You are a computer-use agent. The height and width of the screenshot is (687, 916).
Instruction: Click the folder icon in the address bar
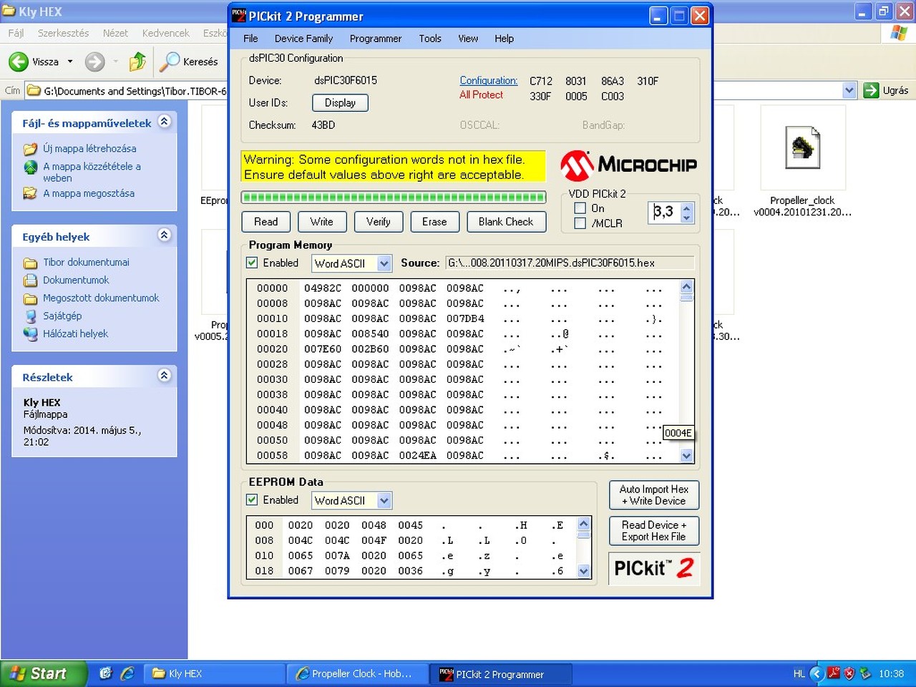coord(34,91)
